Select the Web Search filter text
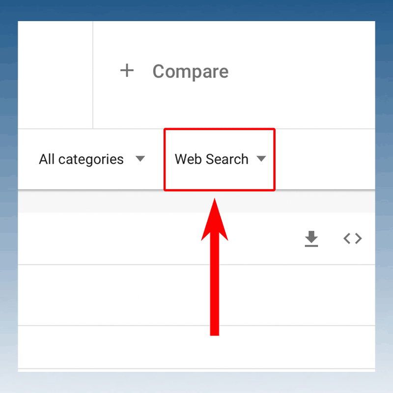 click(x=211, y=159)
